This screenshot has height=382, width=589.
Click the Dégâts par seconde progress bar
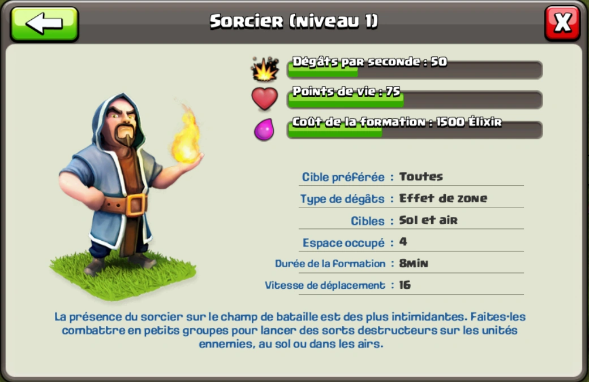(415, 70)
